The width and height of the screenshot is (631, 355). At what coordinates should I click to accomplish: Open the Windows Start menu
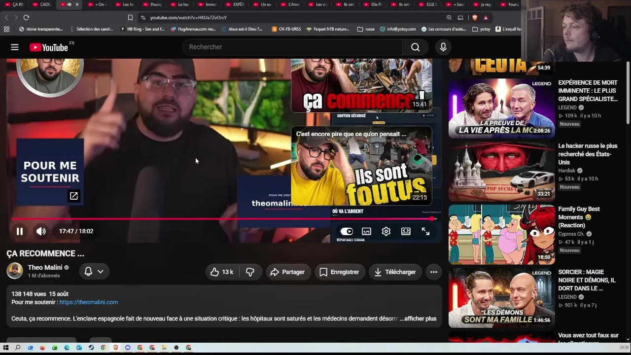click(x=7, y=348)
